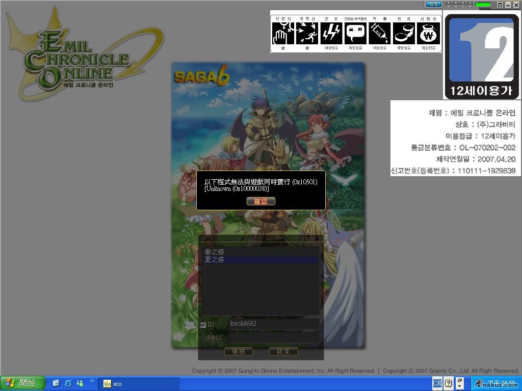Click the error message 以下程式無法與遊戲同時實行
Screen dimensions: 522x391
[260, 182]
